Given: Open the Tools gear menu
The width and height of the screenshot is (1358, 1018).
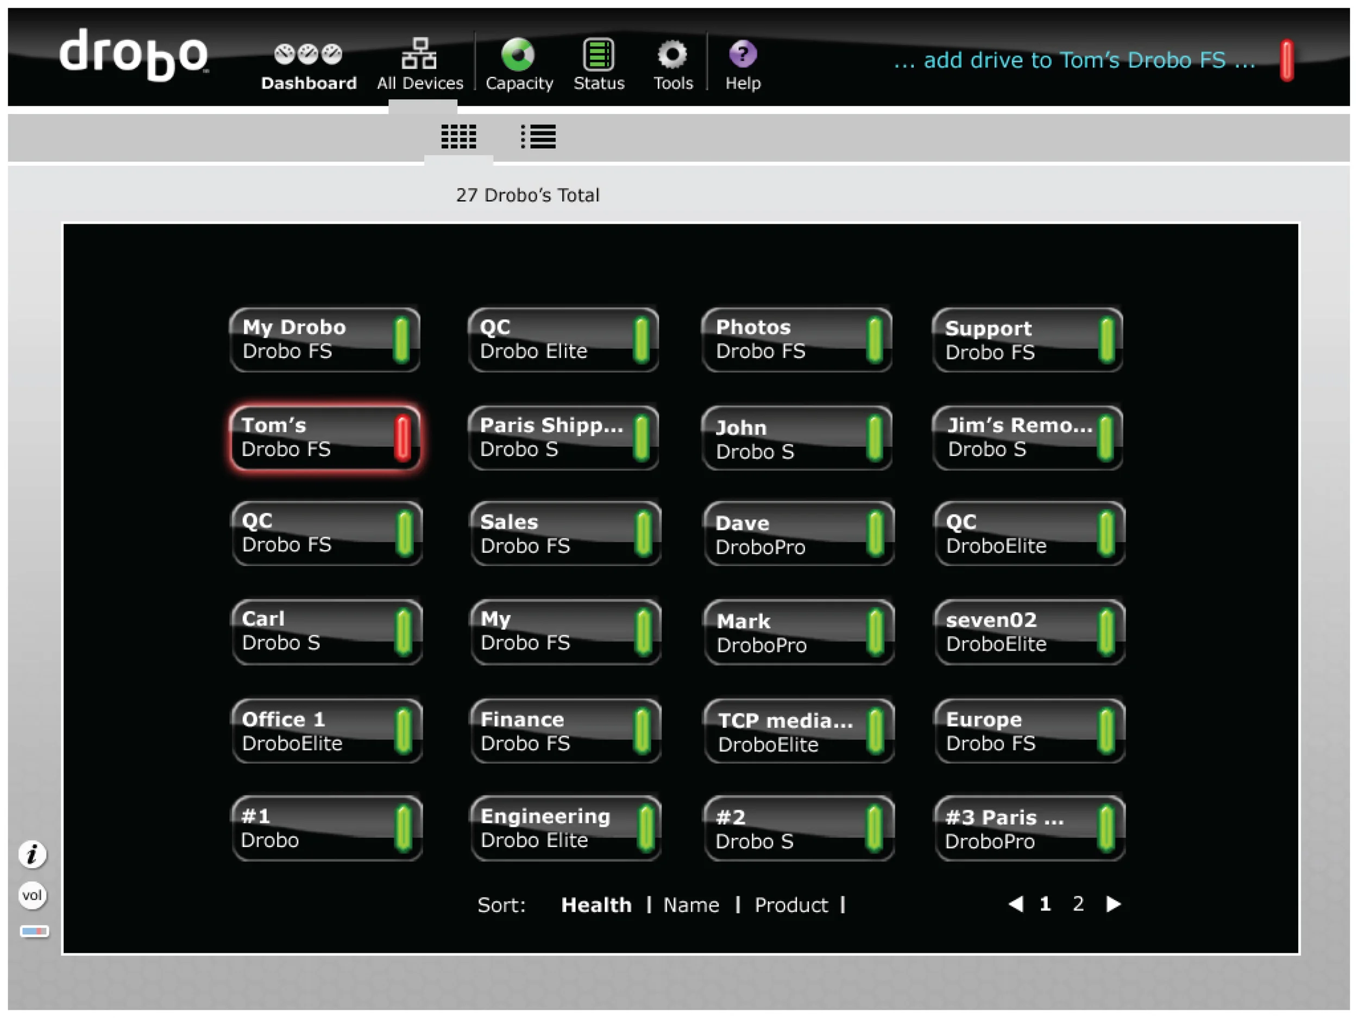Looking at the screenshot, I should tap(673, 65).
